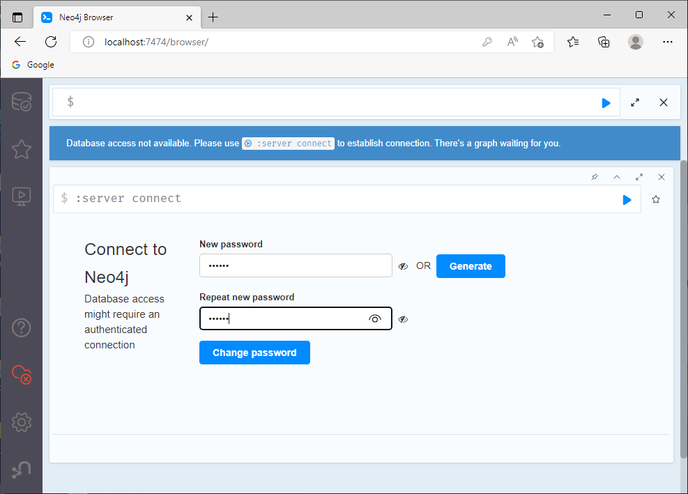688x494 pixels.
Task: Click the Change password button
Action: [x=254, y=353]
